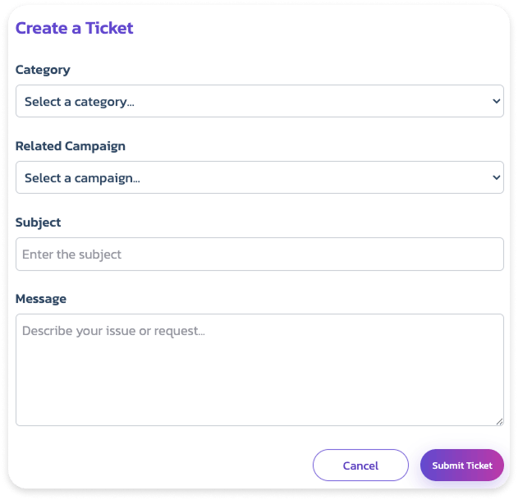Submit the ticket with Submit Ticket button

coord(462,466)
